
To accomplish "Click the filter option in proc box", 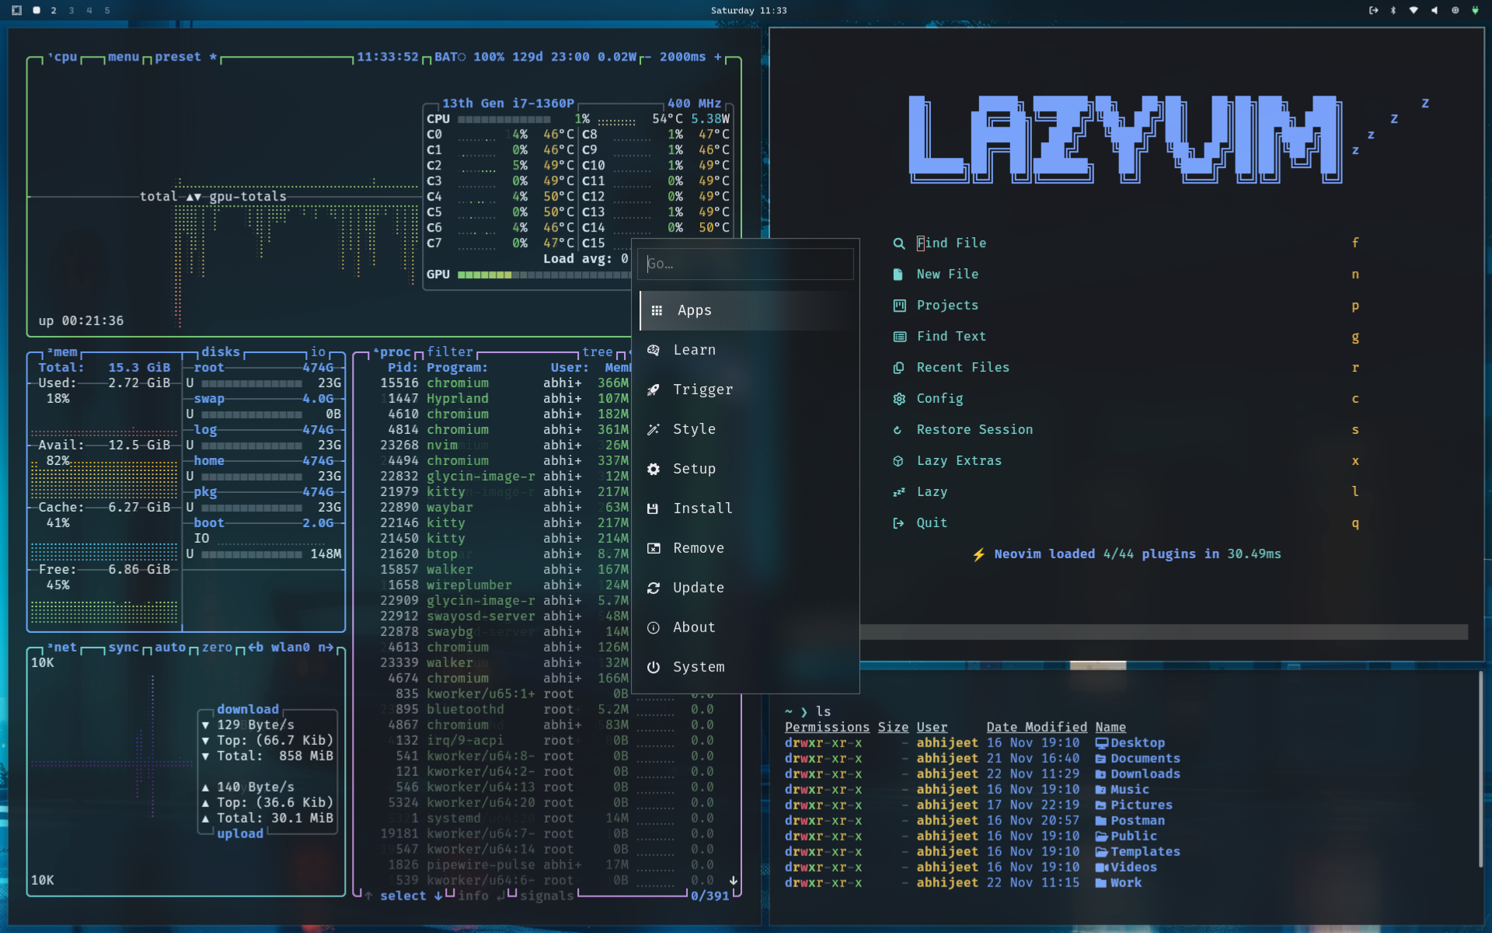I will pyautogui.click(x=450, y=352).
